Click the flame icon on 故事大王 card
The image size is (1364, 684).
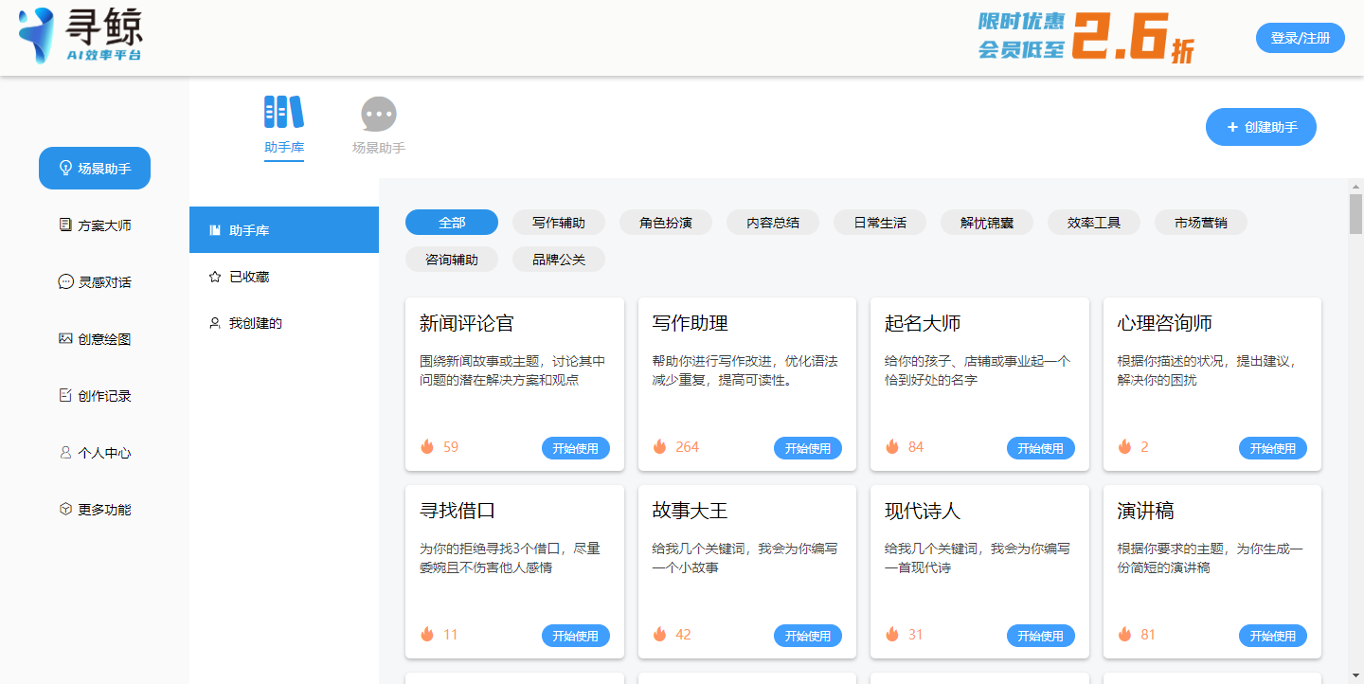659,634
